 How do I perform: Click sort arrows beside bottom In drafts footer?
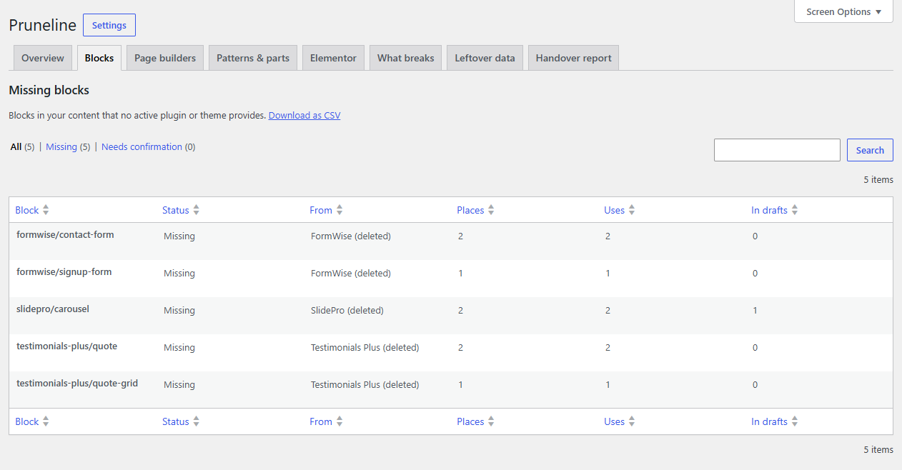pos(795,421)
